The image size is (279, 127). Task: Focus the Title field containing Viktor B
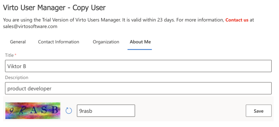[x=138, y=66]
